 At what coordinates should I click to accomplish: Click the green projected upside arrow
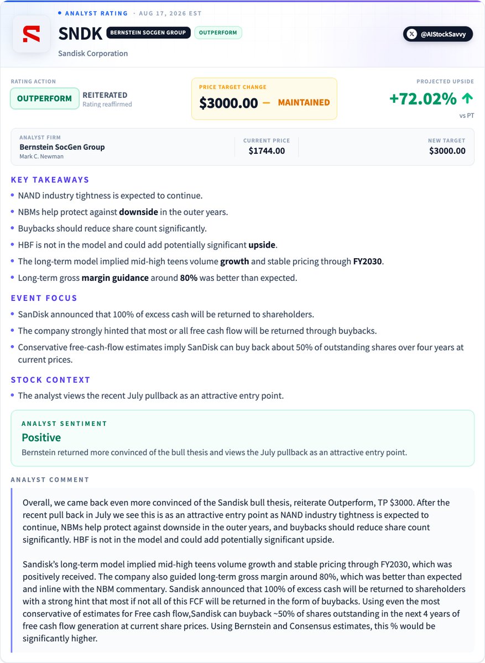[467, 98]
